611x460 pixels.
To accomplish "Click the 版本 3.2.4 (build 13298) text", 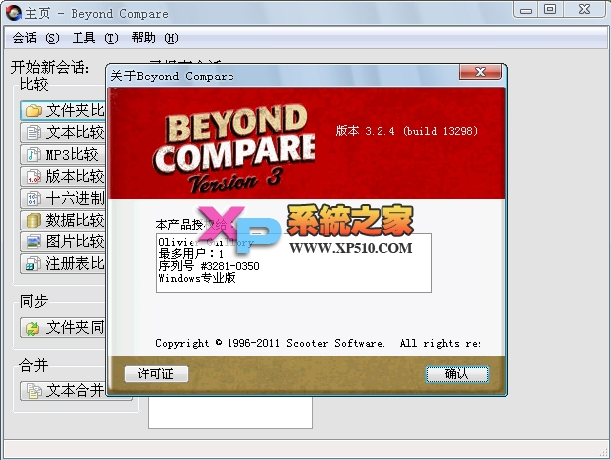I will point(406,131).
